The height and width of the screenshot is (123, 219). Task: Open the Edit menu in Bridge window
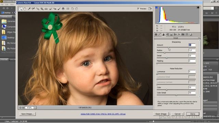coord(7,4)
